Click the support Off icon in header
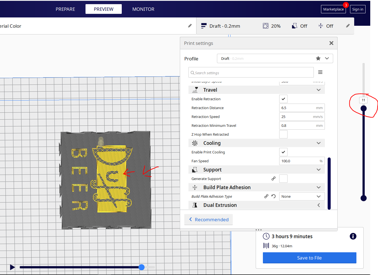Image resolution: width=378 pixels, height=275 pixels. (295, 26)
